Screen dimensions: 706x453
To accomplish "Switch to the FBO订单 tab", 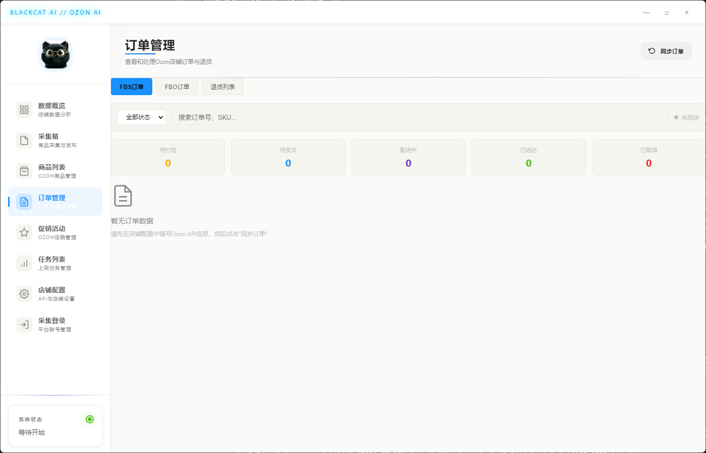I will coord(177,87).
